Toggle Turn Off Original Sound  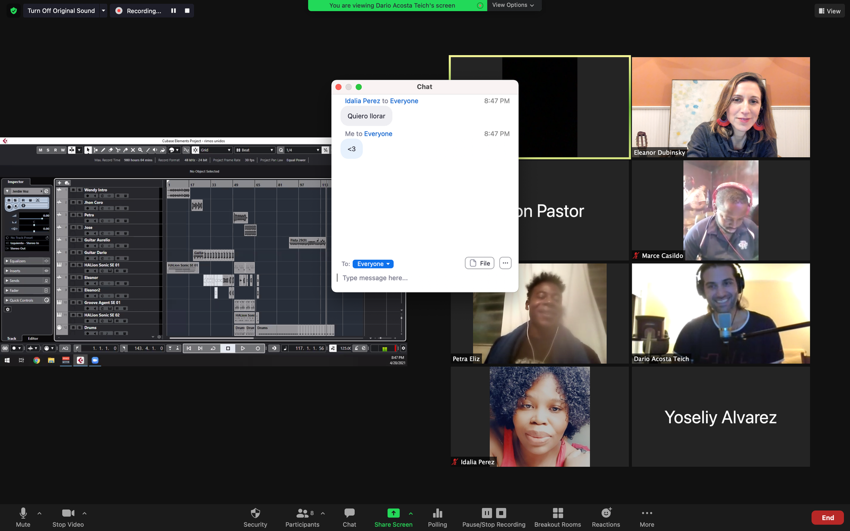61,11
